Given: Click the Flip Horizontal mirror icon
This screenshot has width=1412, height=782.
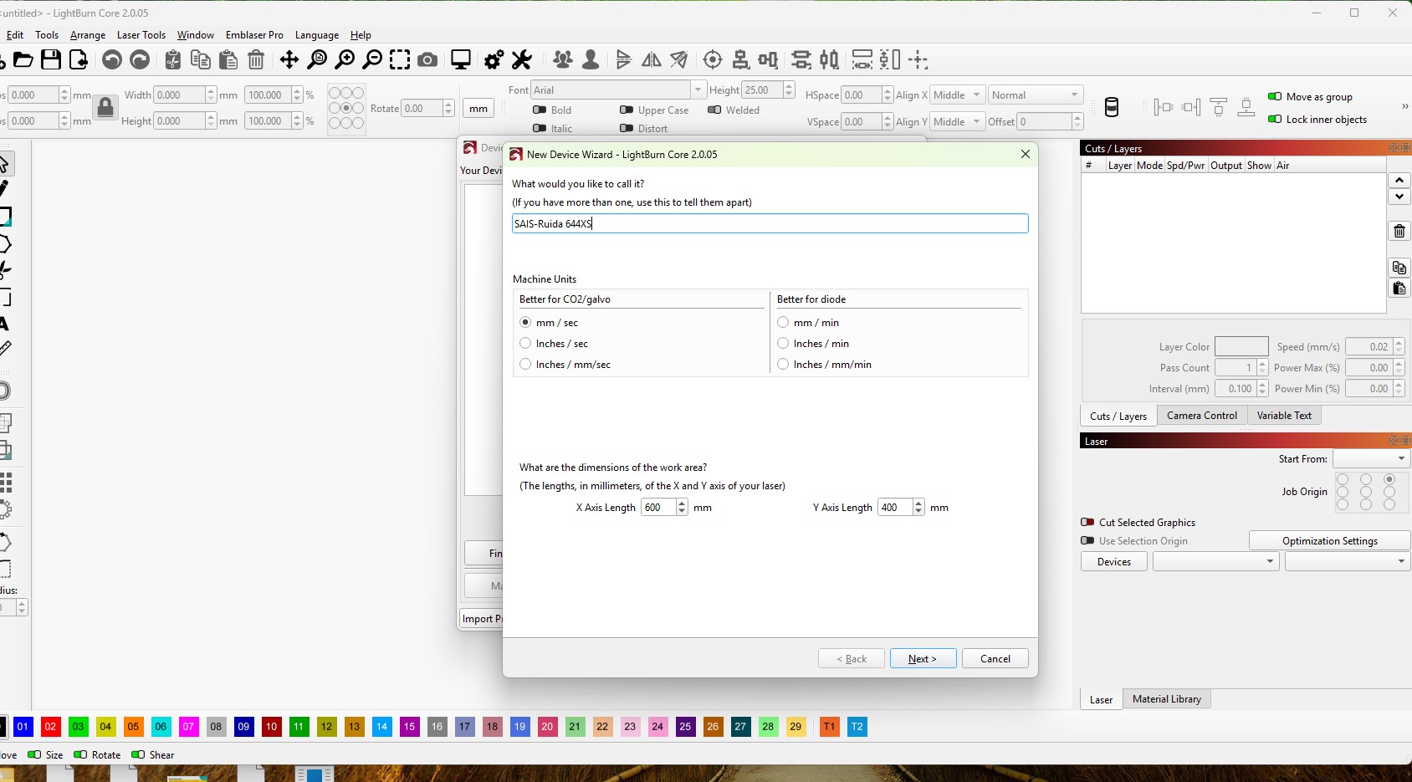Looking at the screenshot, I should [x=652, y=59].
